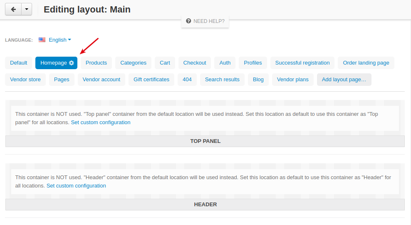
Task: Switch to the Products layout tab
Action: pyautogui.click(x=96, y=63)
